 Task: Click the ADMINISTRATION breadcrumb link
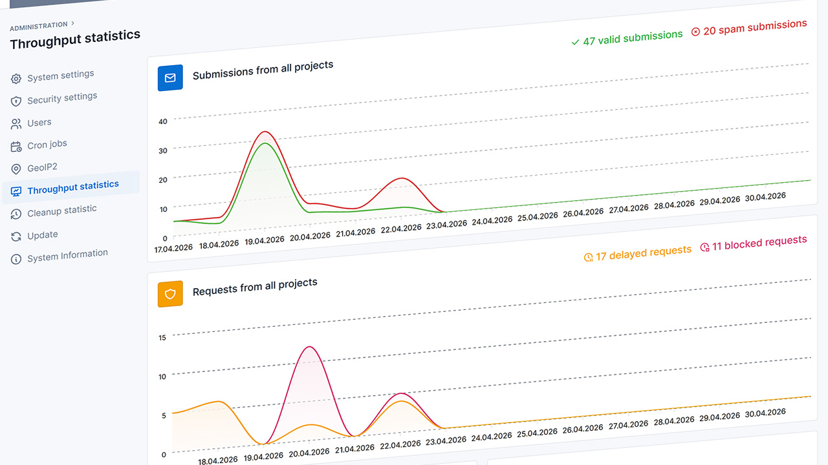(x=39, y=26)
